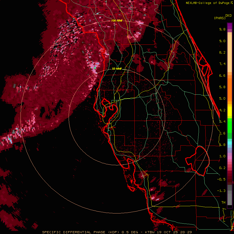Click the -0.5 value on the legend
The height and width of the screenshot is (234, 234).
[x=221, y=179]
